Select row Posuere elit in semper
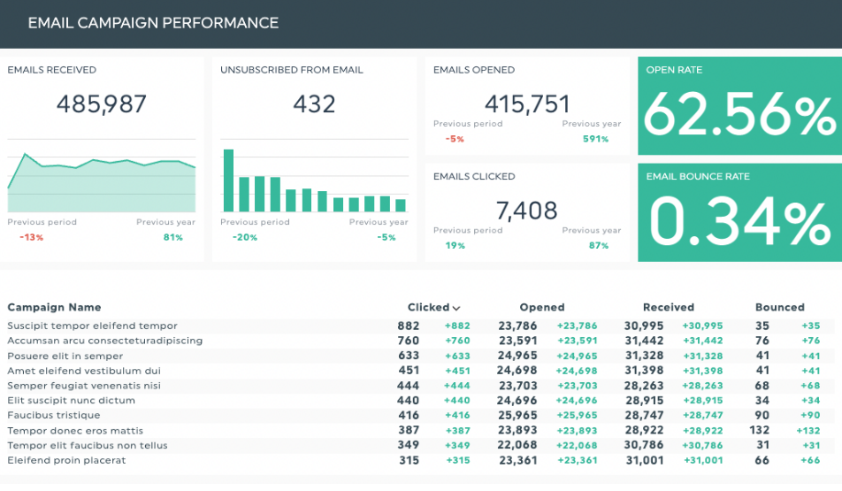 pyautogui.click(x=421, y=356)
